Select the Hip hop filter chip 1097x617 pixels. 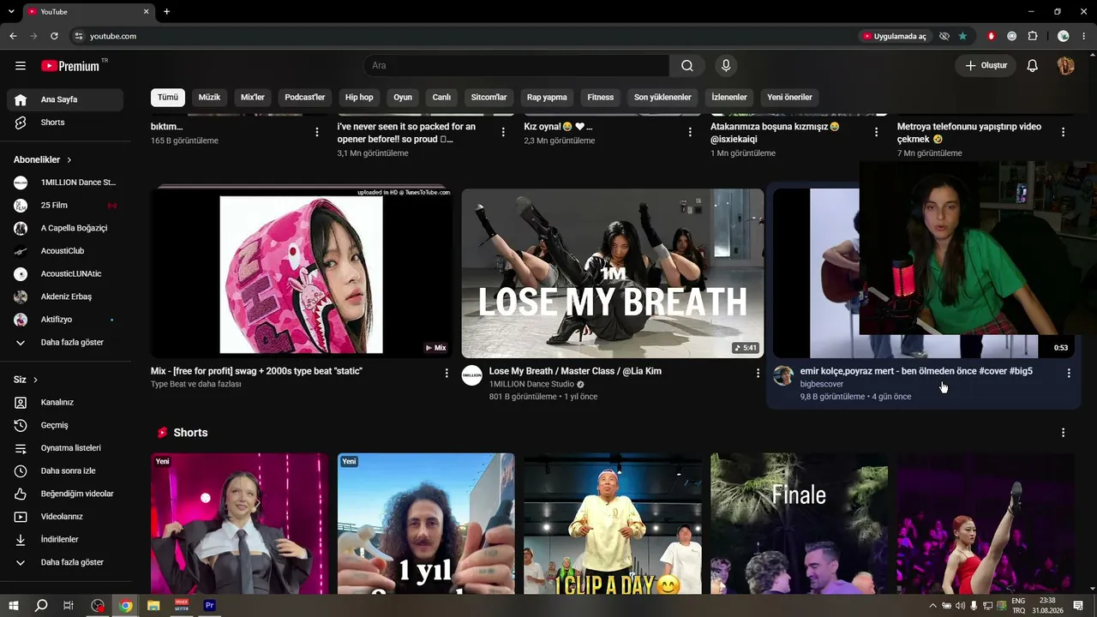click(359, 98)
